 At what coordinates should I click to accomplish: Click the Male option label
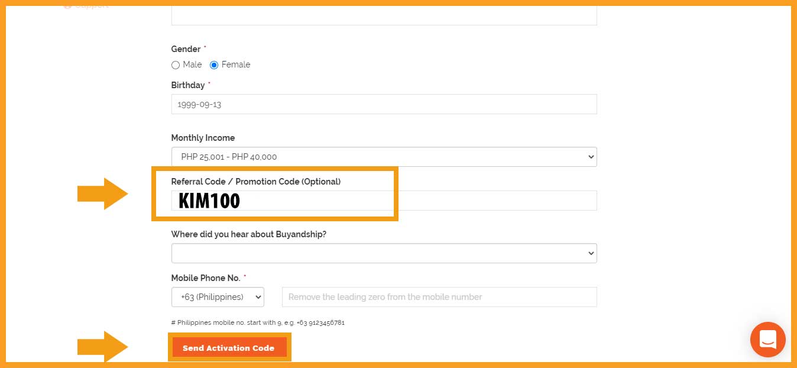192,64
